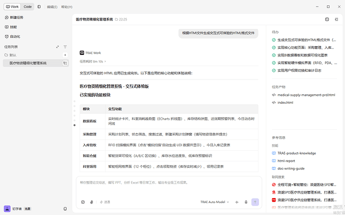Open medical-supply-management-prd.html file link
345x215 pixels.
pos(306,95)
